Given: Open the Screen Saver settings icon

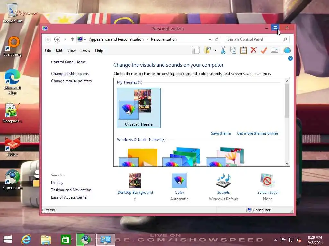Looking at the screenshot, I should point(268,181).
